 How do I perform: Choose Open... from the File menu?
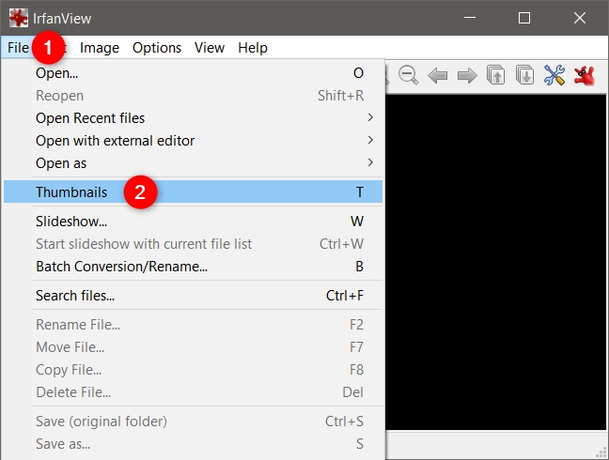[193, 73]
